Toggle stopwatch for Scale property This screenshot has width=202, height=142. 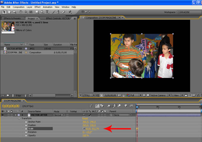pos(26,129)
